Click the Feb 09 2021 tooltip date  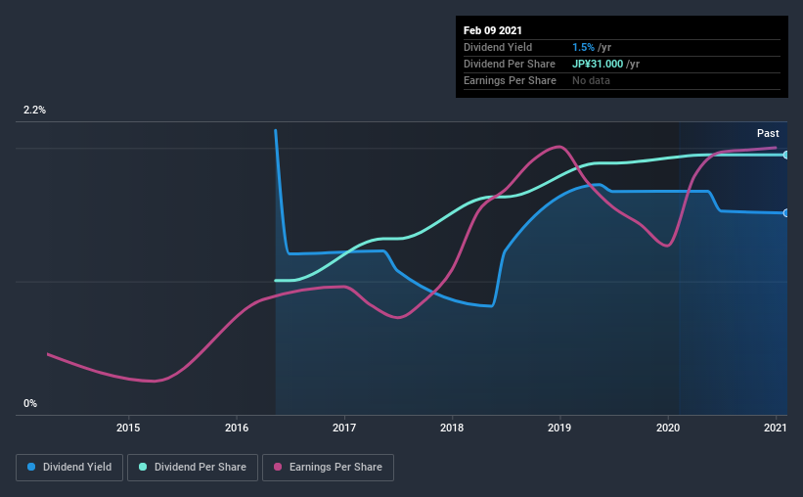click(x=493, y=30)
